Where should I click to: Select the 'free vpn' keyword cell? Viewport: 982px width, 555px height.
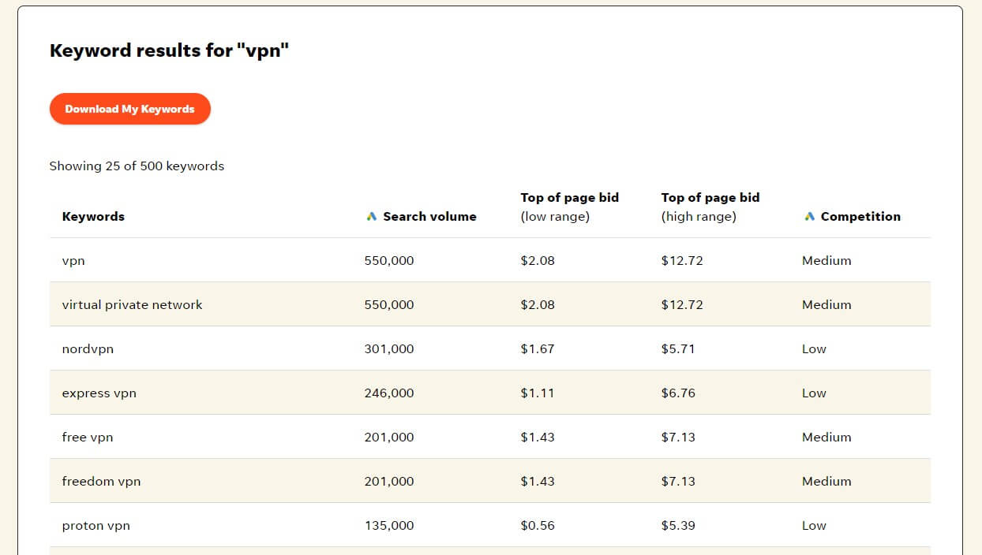[x=88, y=438]
